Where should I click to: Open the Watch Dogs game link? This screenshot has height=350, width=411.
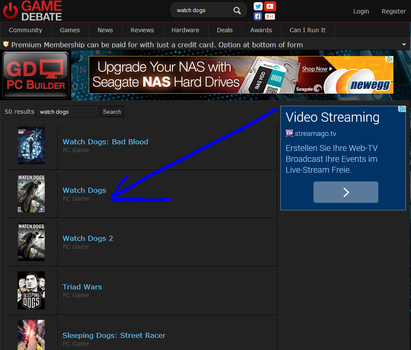[x=85, y=190]
